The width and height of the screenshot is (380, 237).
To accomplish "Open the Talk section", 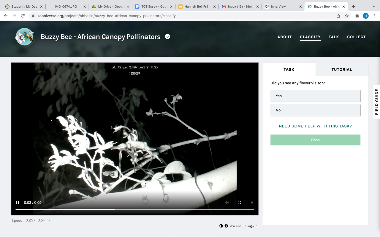I will click(334, 37).
